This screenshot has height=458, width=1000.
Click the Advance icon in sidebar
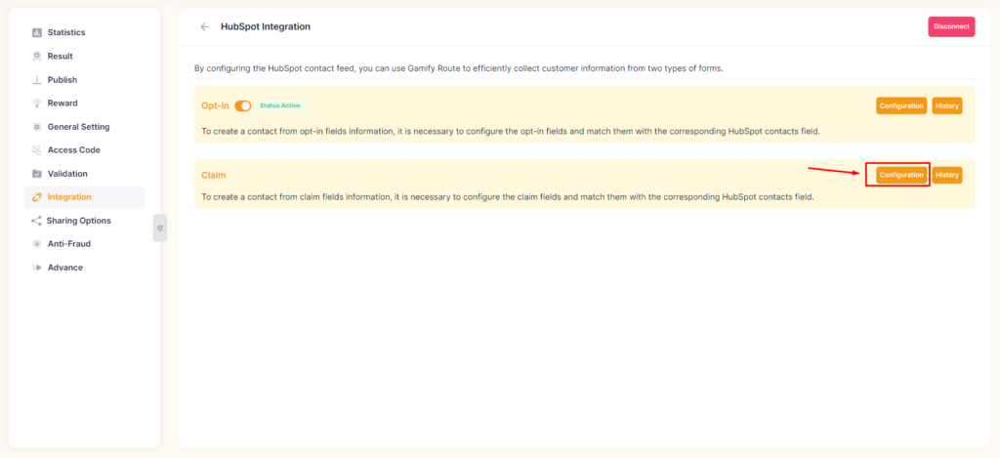[37, 268]
